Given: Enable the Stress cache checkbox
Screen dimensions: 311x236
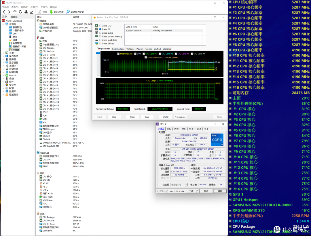Looking at the screenshot, I should [100, 33].
